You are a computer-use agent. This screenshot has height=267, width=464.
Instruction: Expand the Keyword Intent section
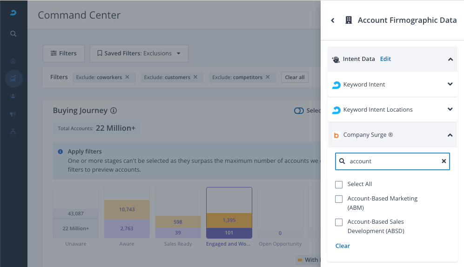[x=450, y=84]
